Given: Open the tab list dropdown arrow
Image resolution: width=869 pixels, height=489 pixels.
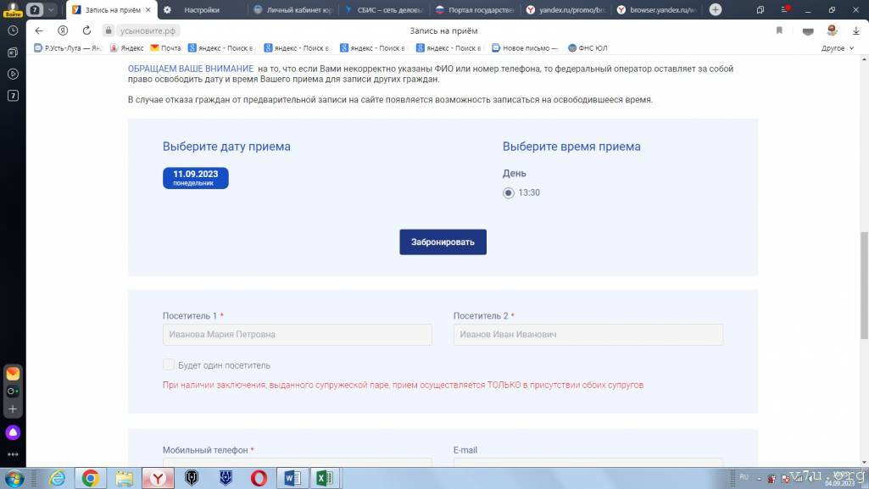Looking at the screenshot, I should point(53,10).
